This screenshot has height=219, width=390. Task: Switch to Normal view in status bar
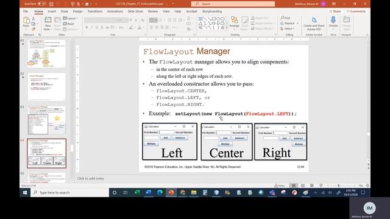[294, 186]
